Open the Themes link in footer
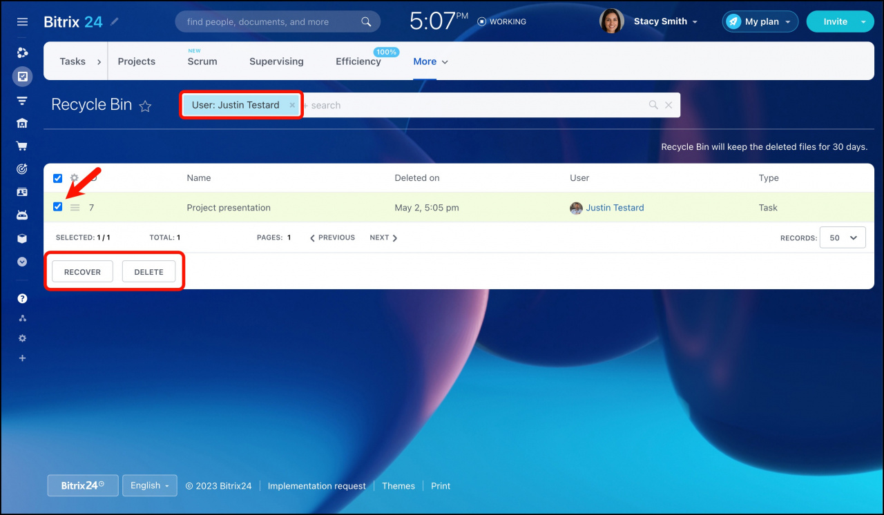Screen dimensions: 884x515 tap(398, 486)
